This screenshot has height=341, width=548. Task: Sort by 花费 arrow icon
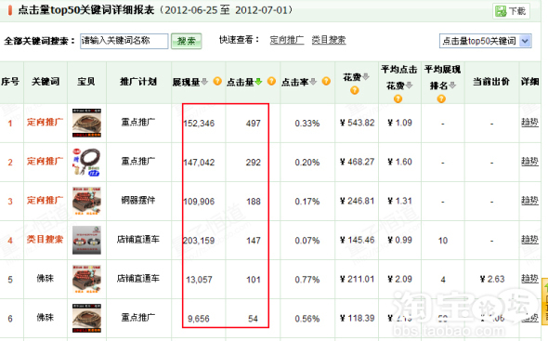366,76
